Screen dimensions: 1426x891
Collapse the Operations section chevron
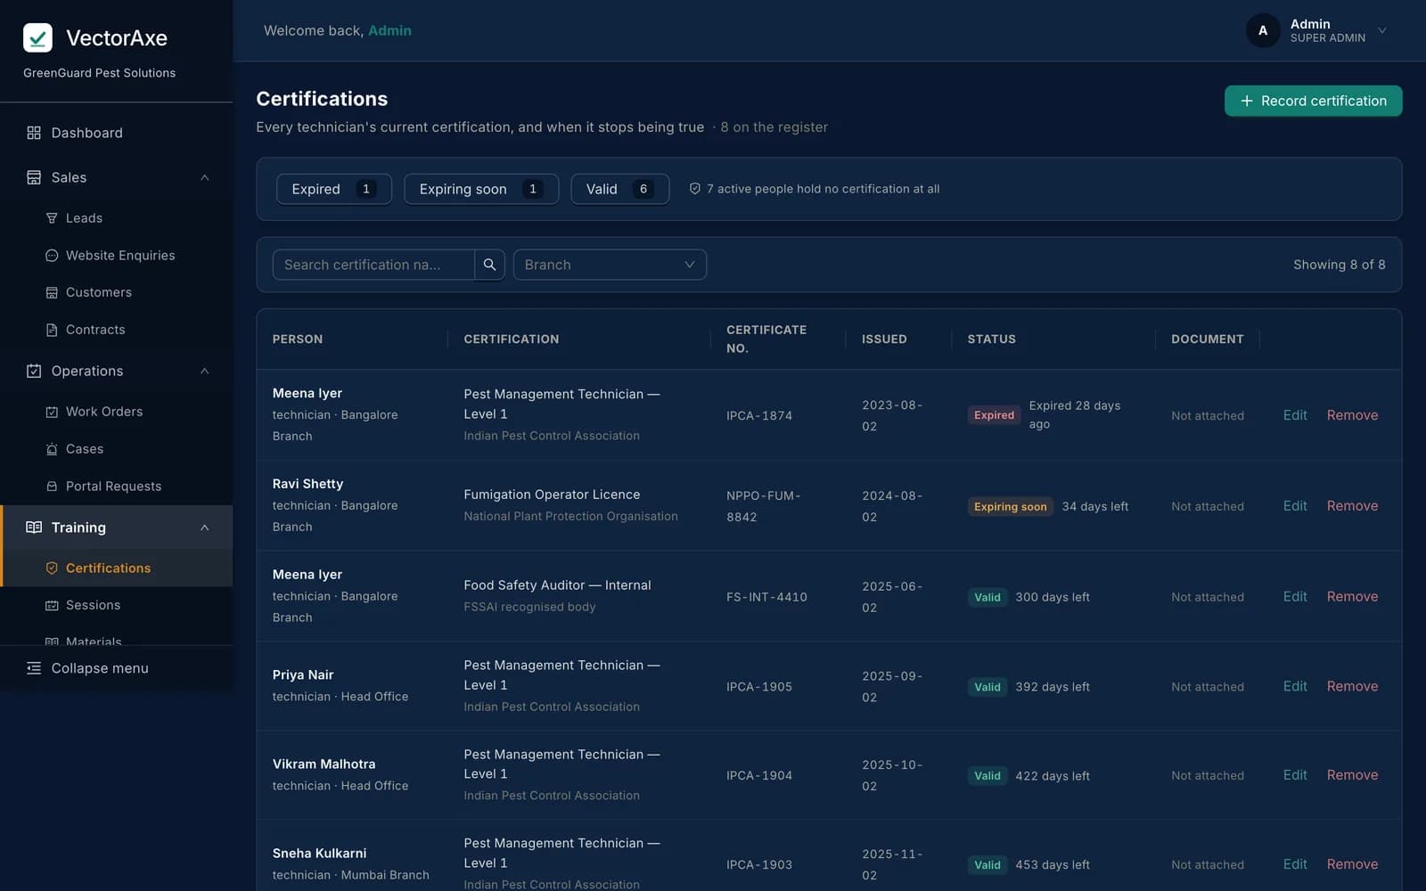tap(205, 371)
